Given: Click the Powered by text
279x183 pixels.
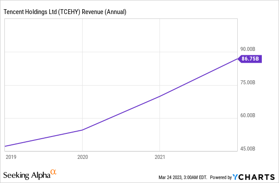Looking at the screenshot, I should 221,177.
